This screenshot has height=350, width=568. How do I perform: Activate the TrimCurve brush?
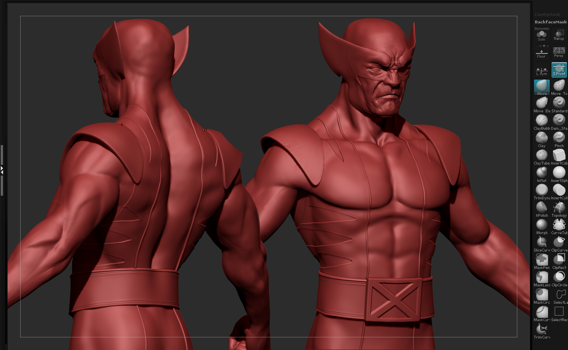click(541, 331)
